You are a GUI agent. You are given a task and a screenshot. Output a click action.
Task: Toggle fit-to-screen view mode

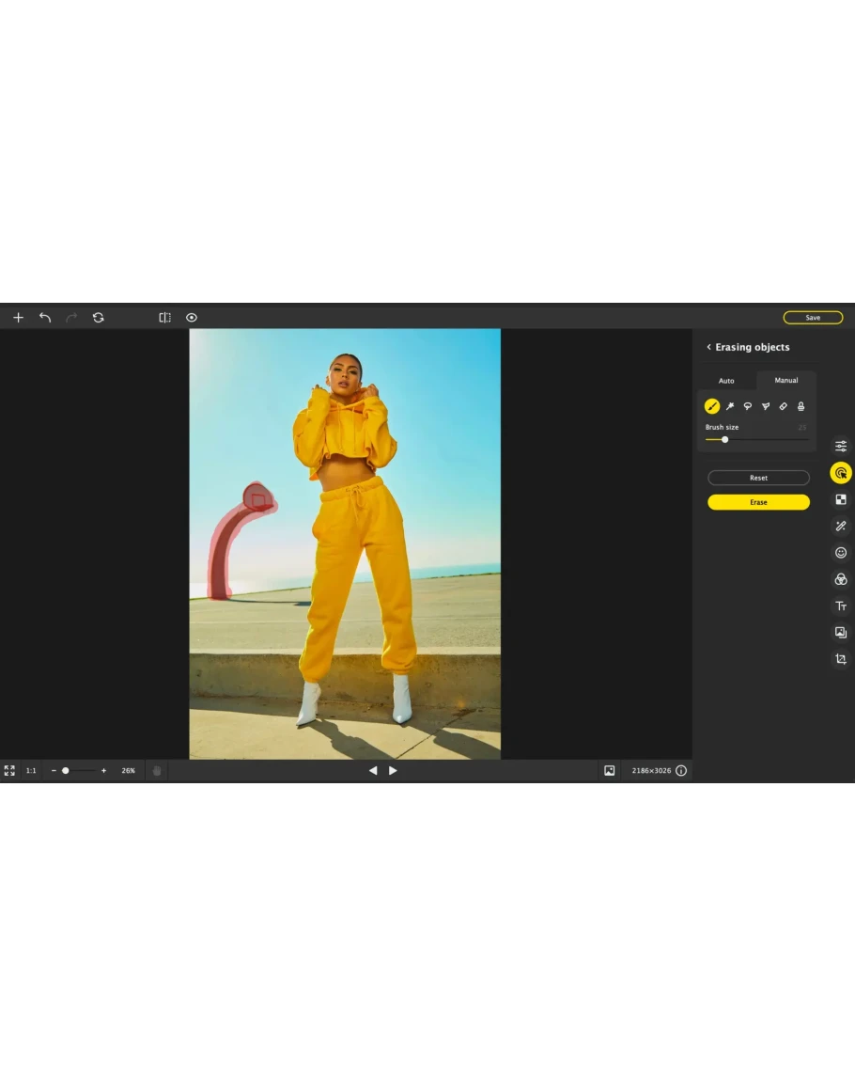[9, 770]
